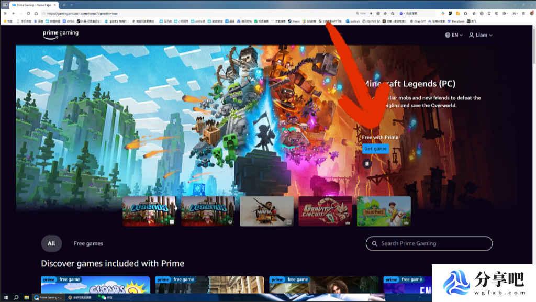Select the Gravity Circuit carousel thumbnail

point(325,211)
